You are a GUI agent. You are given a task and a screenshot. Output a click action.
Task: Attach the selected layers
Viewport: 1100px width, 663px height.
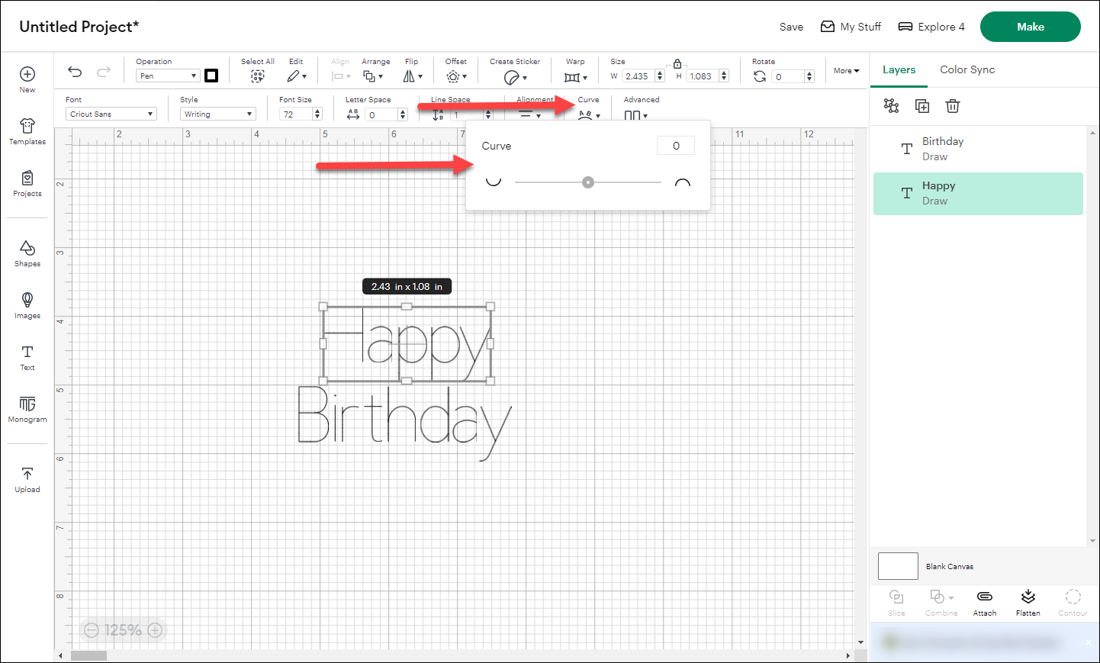point(984,602)
